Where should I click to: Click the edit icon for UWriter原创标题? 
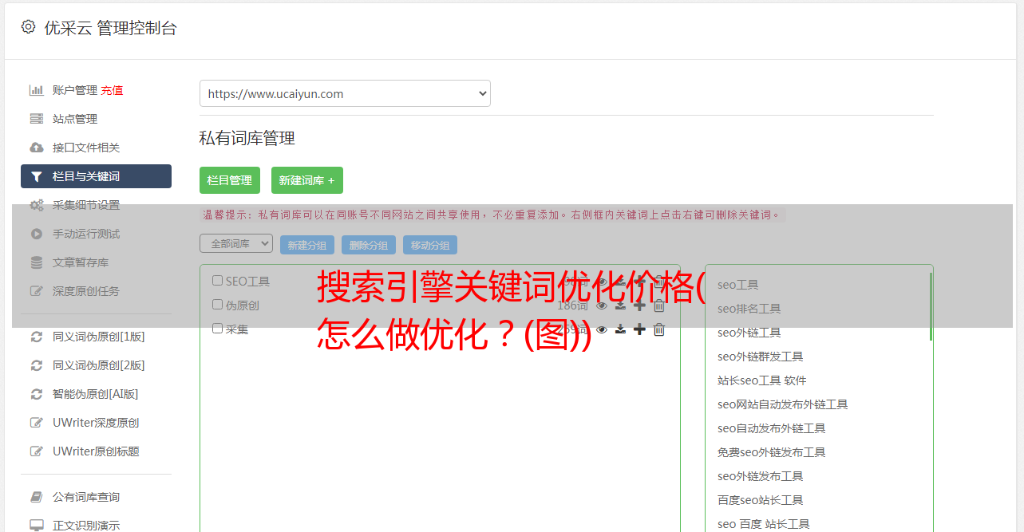click(36, 451)
